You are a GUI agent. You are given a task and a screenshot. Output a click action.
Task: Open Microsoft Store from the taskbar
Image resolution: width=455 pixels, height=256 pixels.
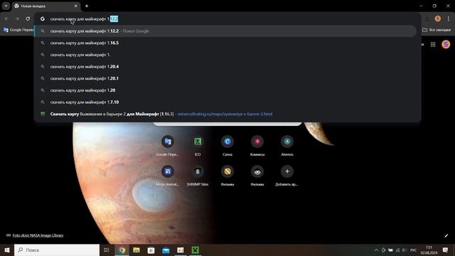pyautogui.click(x=151, y=250)
